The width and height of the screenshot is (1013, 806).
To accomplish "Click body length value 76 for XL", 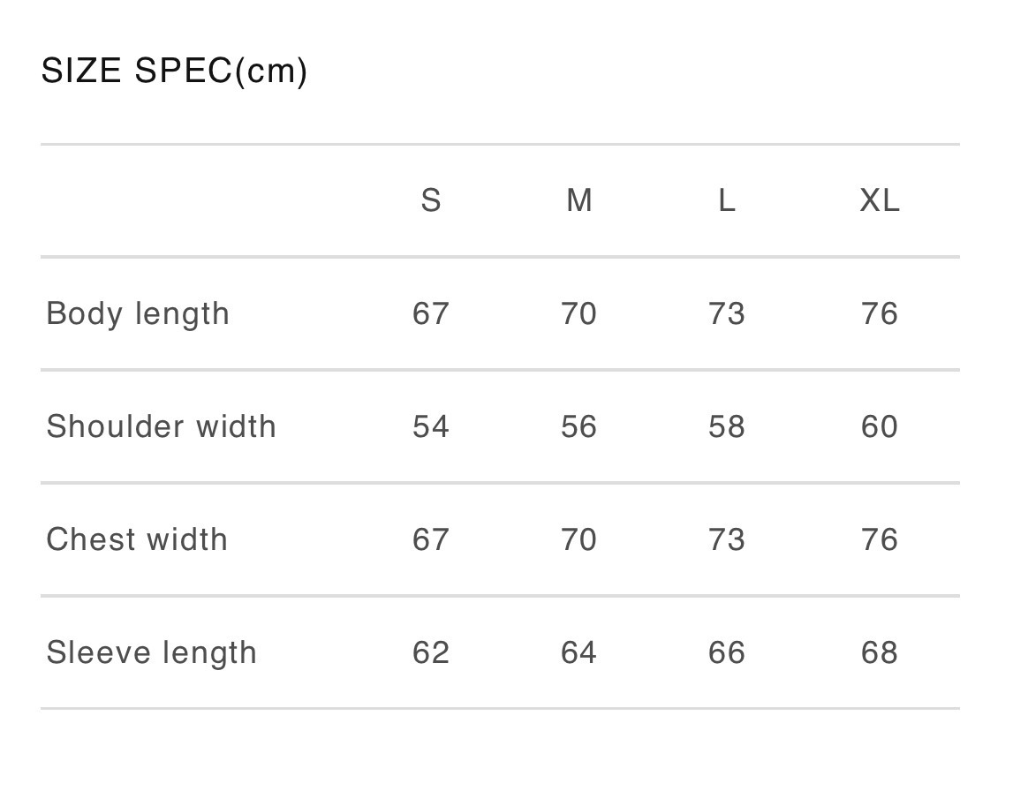I will click(x=880, y=313).
